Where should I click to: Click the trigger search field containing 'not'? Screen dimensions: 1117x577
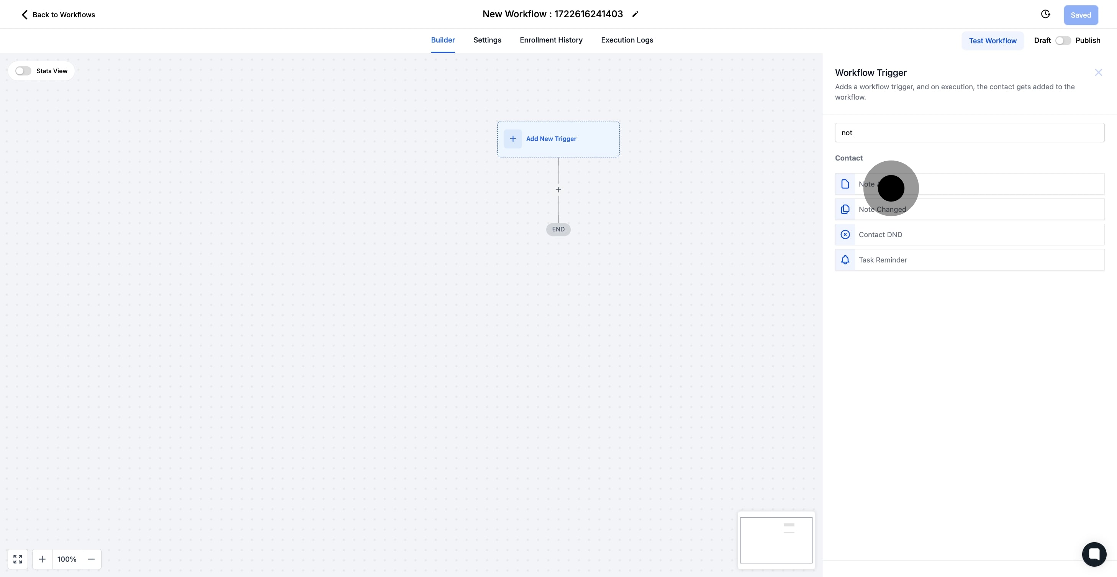pos(970,133)
